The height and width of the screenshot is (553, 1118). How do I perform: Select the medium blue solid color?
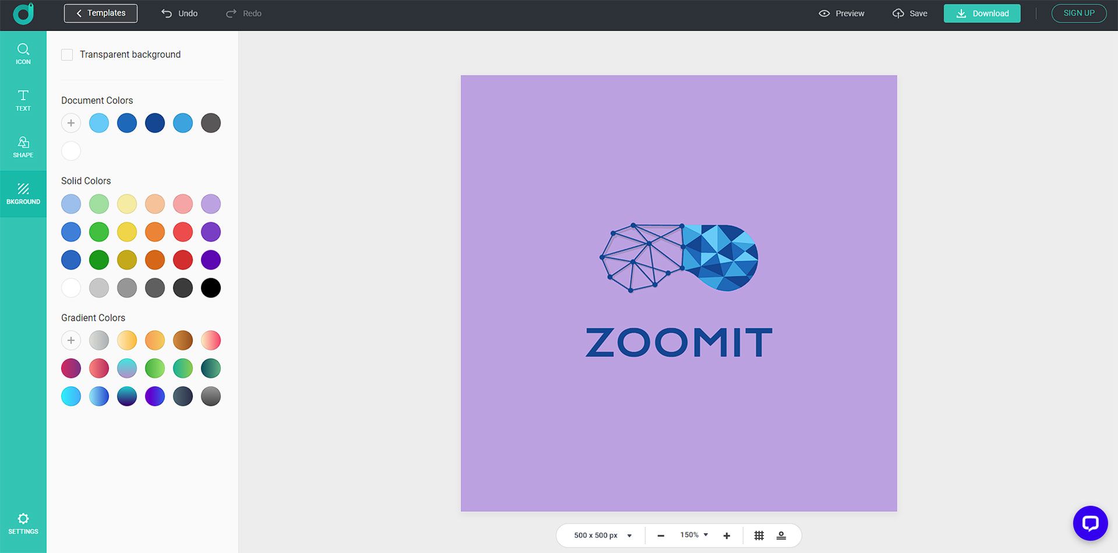pos(71,232)
